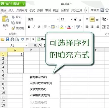Viewport: 109px width, 108px height.
Task: Click the highlight fill color icon
Action: [62, 27]
